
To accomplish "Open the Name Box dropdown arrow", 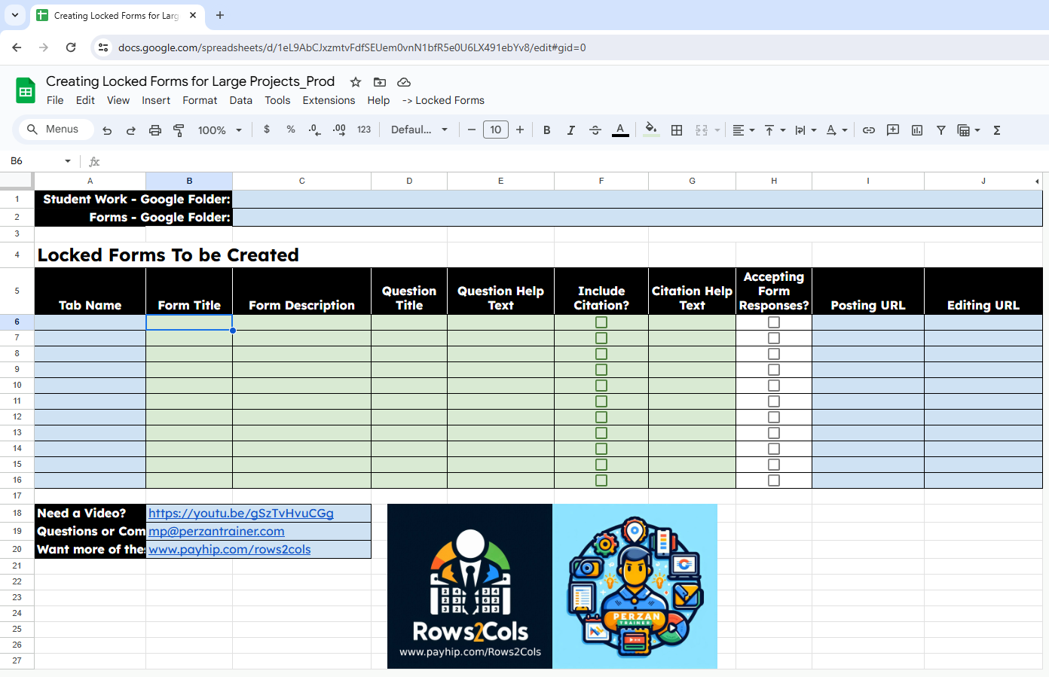I will pyautogui.click(x=68, y=161).
